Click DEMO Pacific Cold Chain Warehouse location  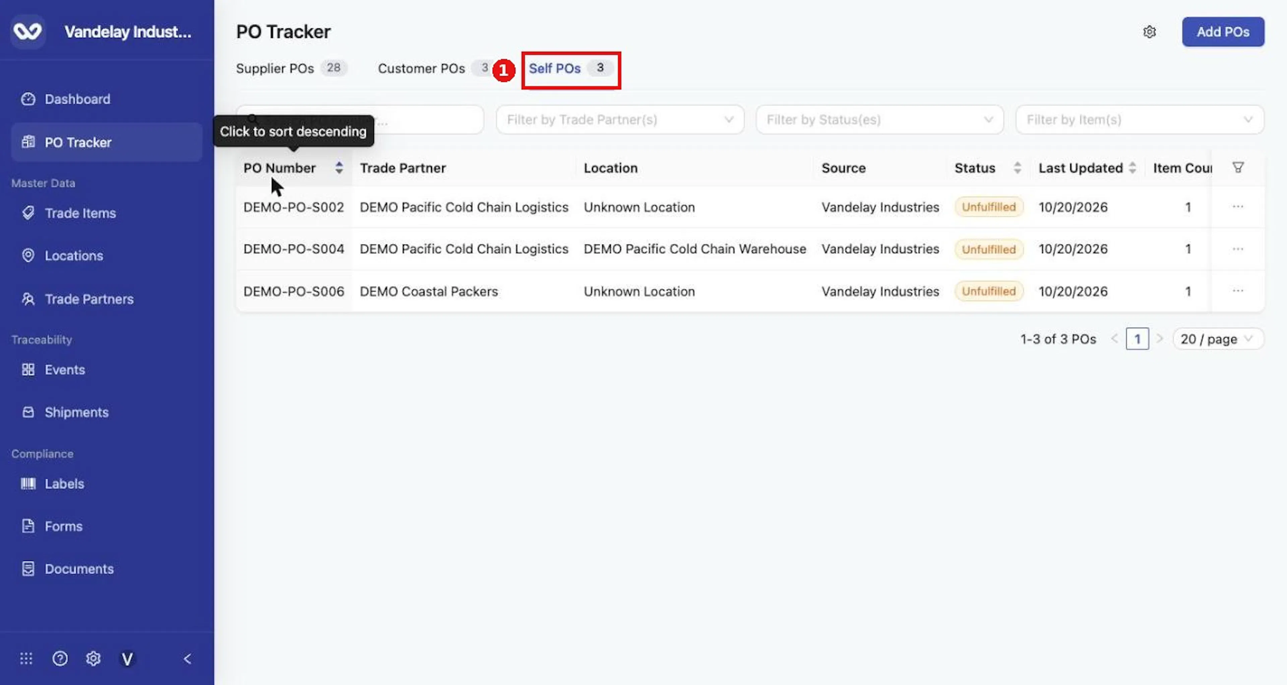(695, 249)
